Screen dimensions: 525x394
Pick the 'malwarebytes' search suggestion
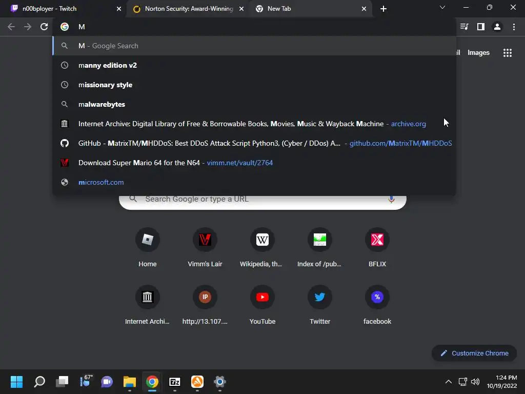tap(254, 104)
